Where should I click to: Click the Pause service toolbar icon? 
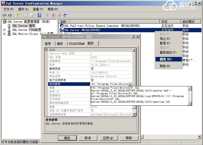(53, 15)
